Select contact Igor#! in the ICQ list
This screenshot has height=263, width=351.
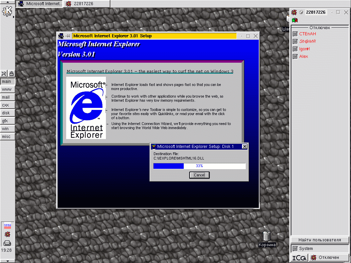[304, 49]
